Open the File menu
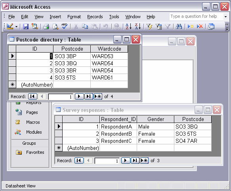 click(11, 17)
